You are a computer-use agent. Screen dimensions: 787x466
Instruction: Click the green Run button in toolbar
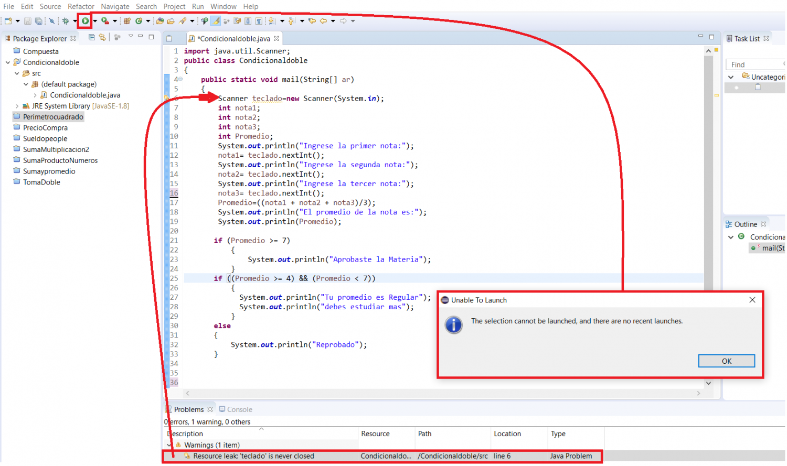[85, 21]
